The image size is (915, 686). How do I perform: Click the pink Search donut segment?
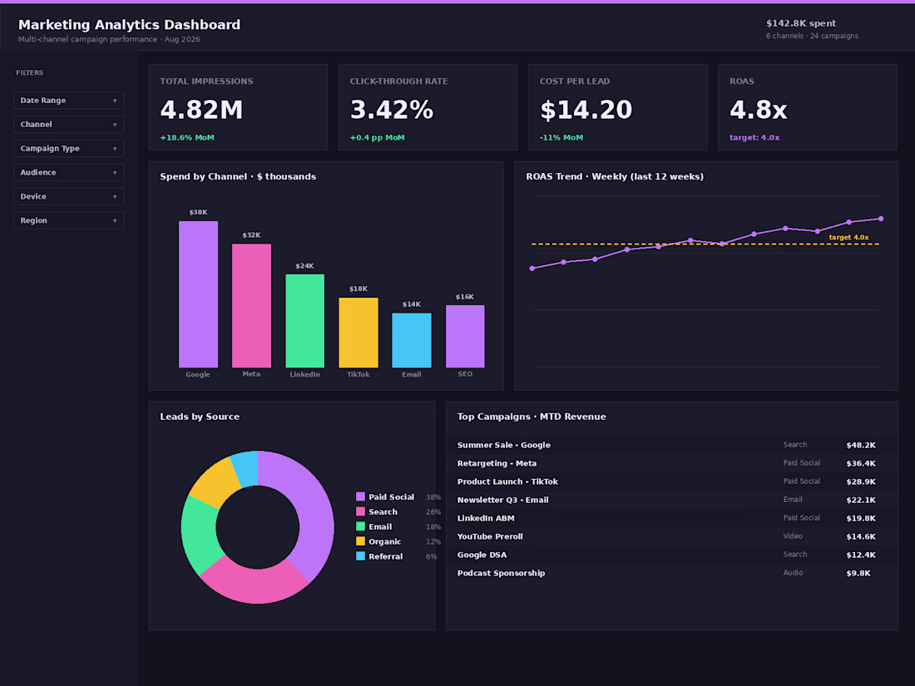click(x=255, y=584)
